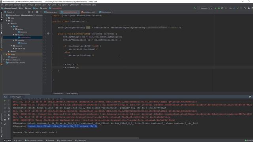Open the TODO tool window tab

click(x=18, y=140)
